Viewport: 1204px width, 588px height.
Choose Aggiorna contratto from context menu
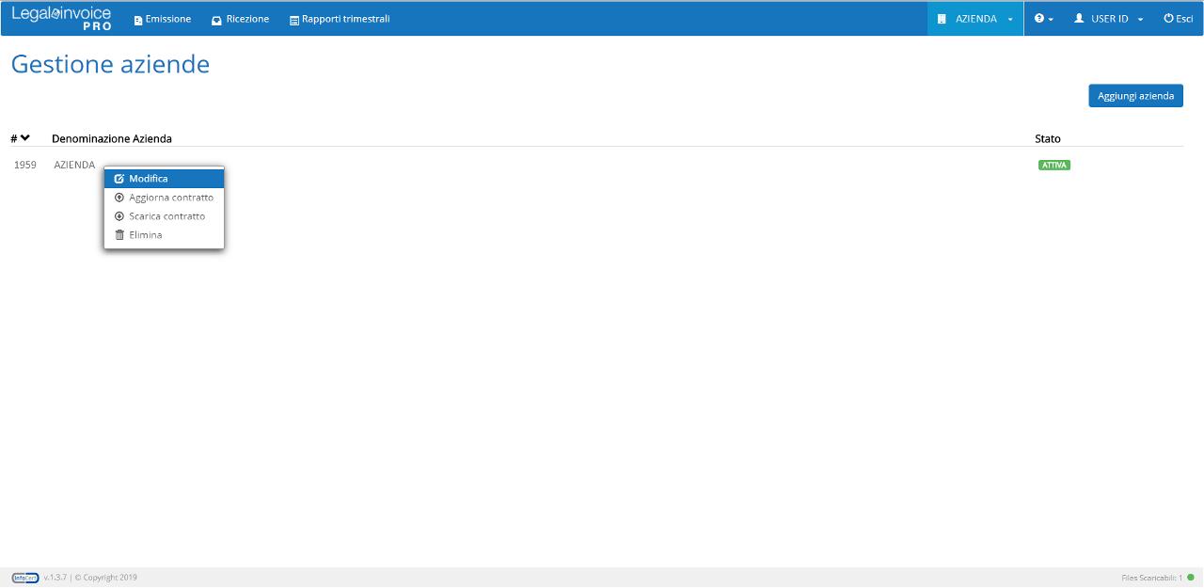tap(170, 198)
